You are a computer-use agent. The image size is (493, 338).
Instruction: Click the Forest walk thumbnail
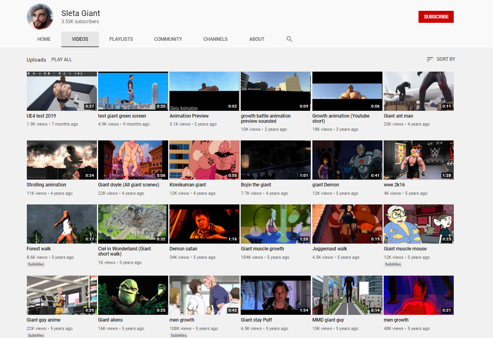tap(62, 224)
